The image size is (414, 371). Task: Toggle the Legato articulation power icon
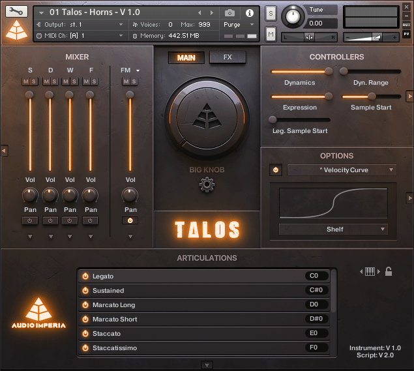[x=85, y=276]
